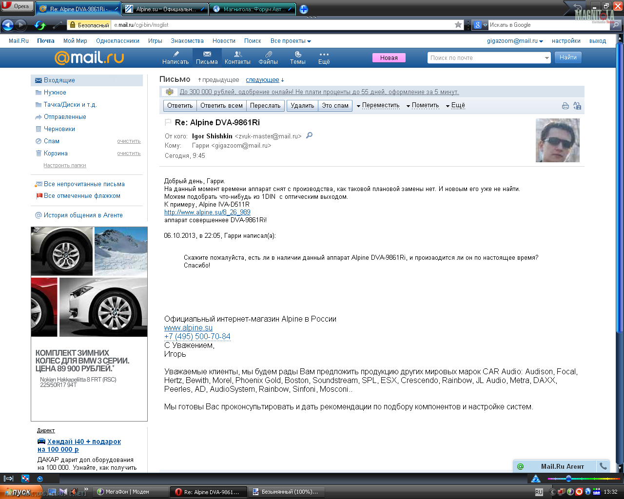624x499 pixels.
Task: Click the pink Новая button
Action: [389, 58]
